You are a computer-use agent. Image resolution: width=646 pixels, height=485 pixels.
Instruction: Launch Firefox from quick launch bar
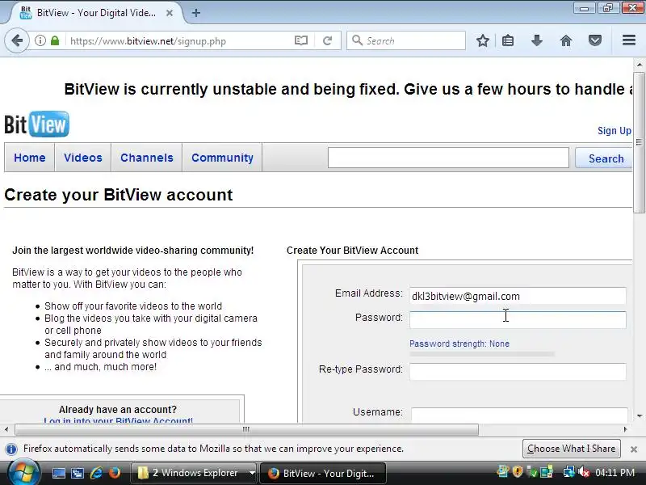click(115, 473)
